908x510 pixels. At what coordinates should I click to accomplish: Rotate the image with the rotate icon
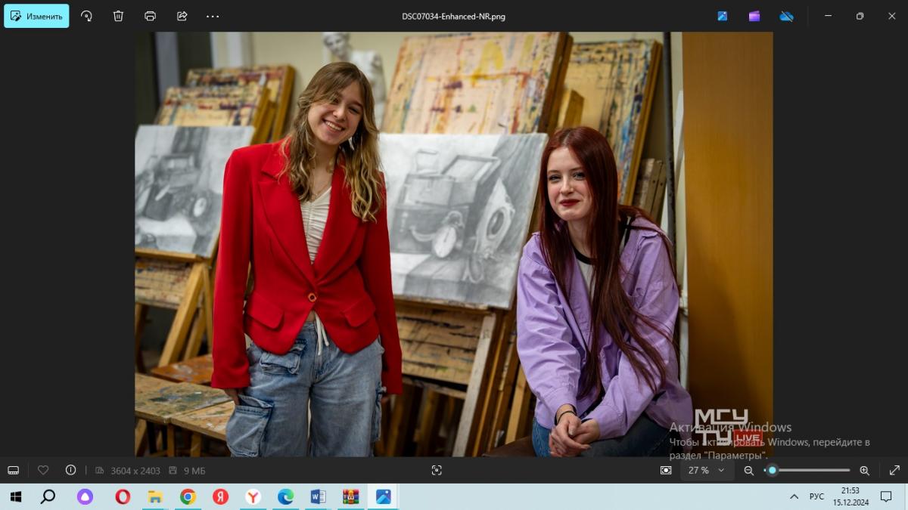(x=86, y=16)
